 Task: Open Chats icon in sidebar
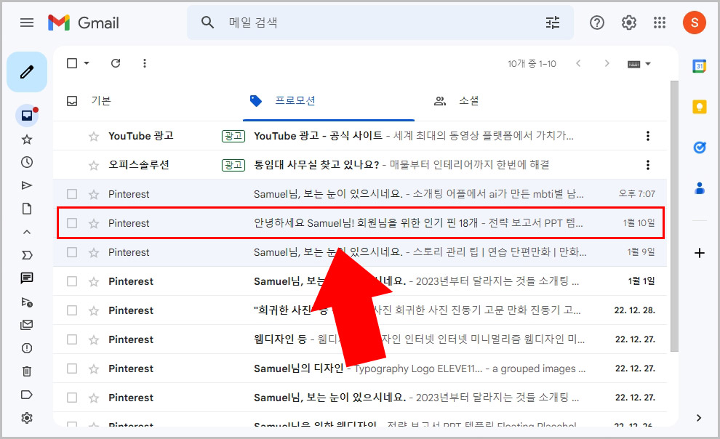pyautogui.click(x=27, y=278)
